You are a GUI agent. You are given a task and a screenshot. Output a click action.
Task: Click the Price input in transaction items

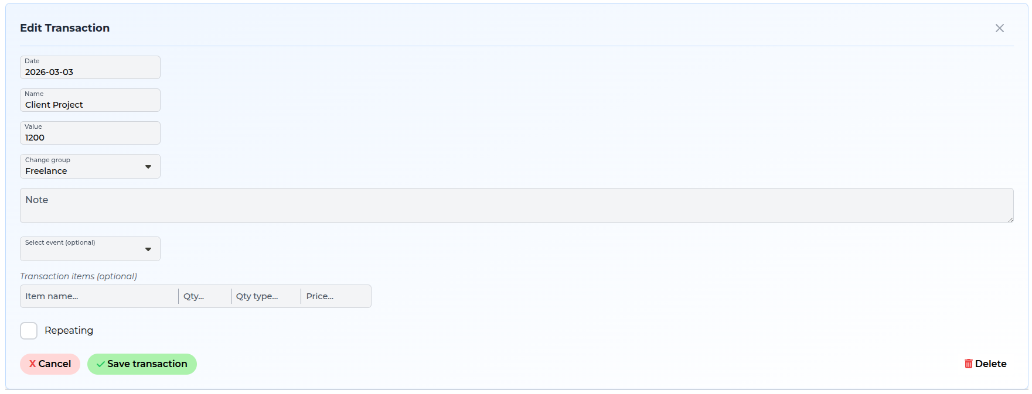pos(335,296)
